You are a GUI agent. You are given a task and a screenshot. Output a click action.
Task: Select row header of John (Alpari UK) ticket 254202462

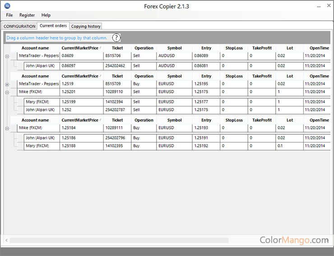[x=21, y=66]
